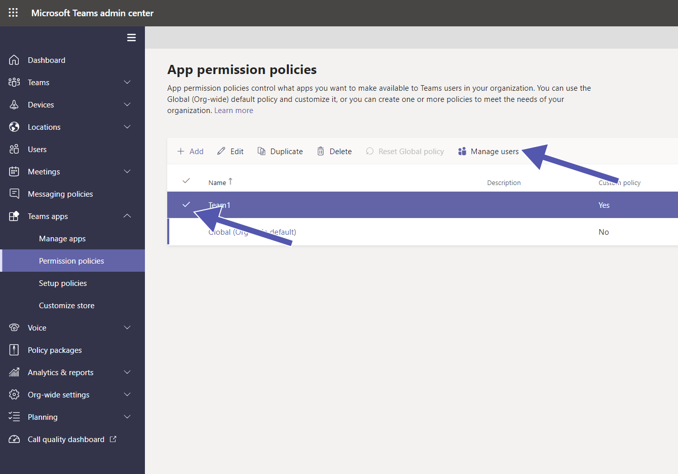The image size is (678, 474).
Task: Expand Analytics & reports chevron
Action: coord(127,372)
